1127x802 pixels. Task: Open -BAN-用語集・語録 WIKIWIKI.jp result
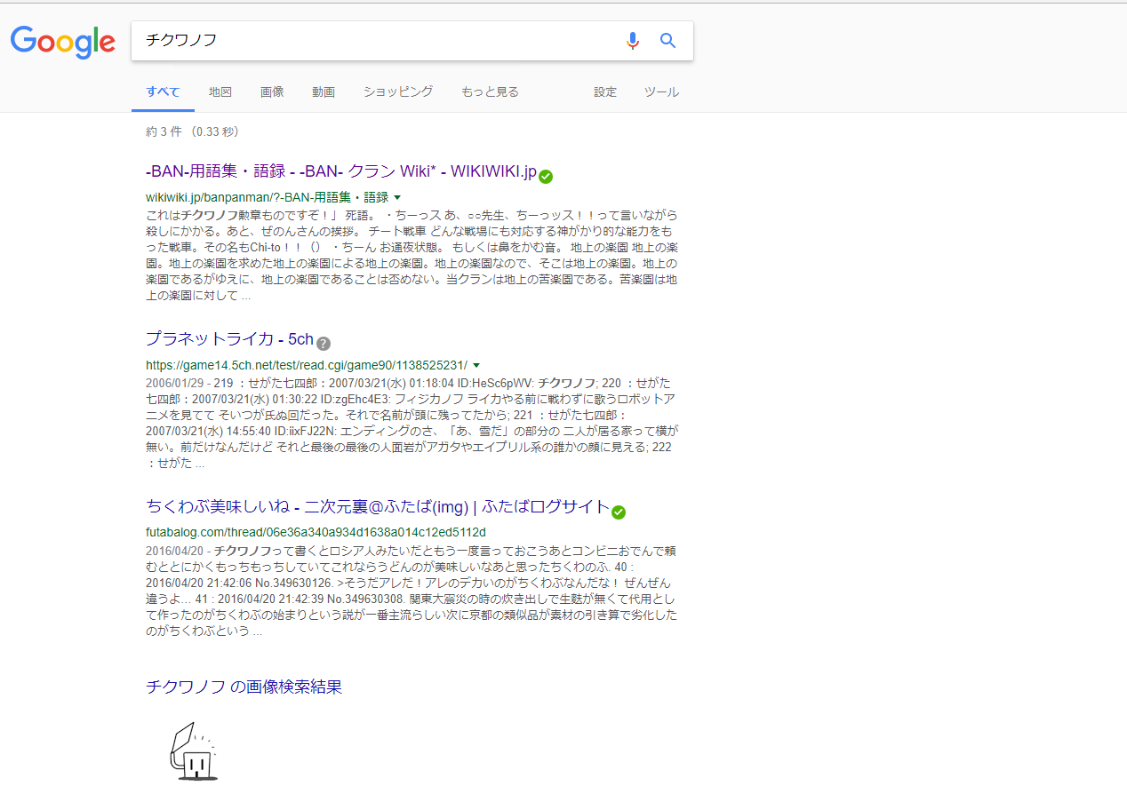pos(341,171)
